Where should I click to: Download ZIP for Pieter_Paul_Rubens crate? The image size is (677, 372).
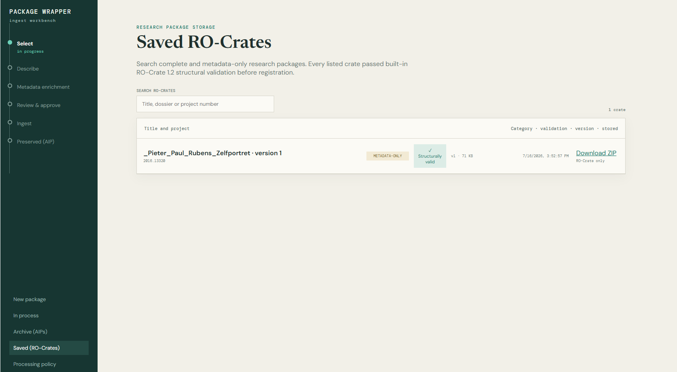[596, 153]
